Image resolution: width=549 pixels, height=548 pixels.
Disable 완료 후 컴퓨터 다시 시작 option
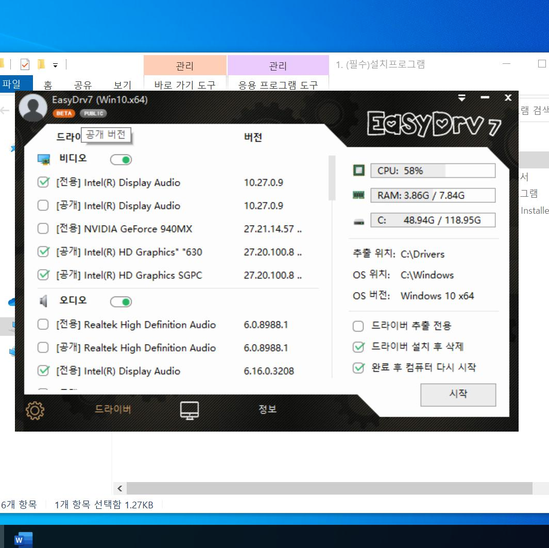coord(358,368)
